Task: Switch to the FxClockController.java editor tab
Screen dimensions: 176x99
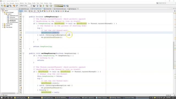Action: click(x=61, y=9)
